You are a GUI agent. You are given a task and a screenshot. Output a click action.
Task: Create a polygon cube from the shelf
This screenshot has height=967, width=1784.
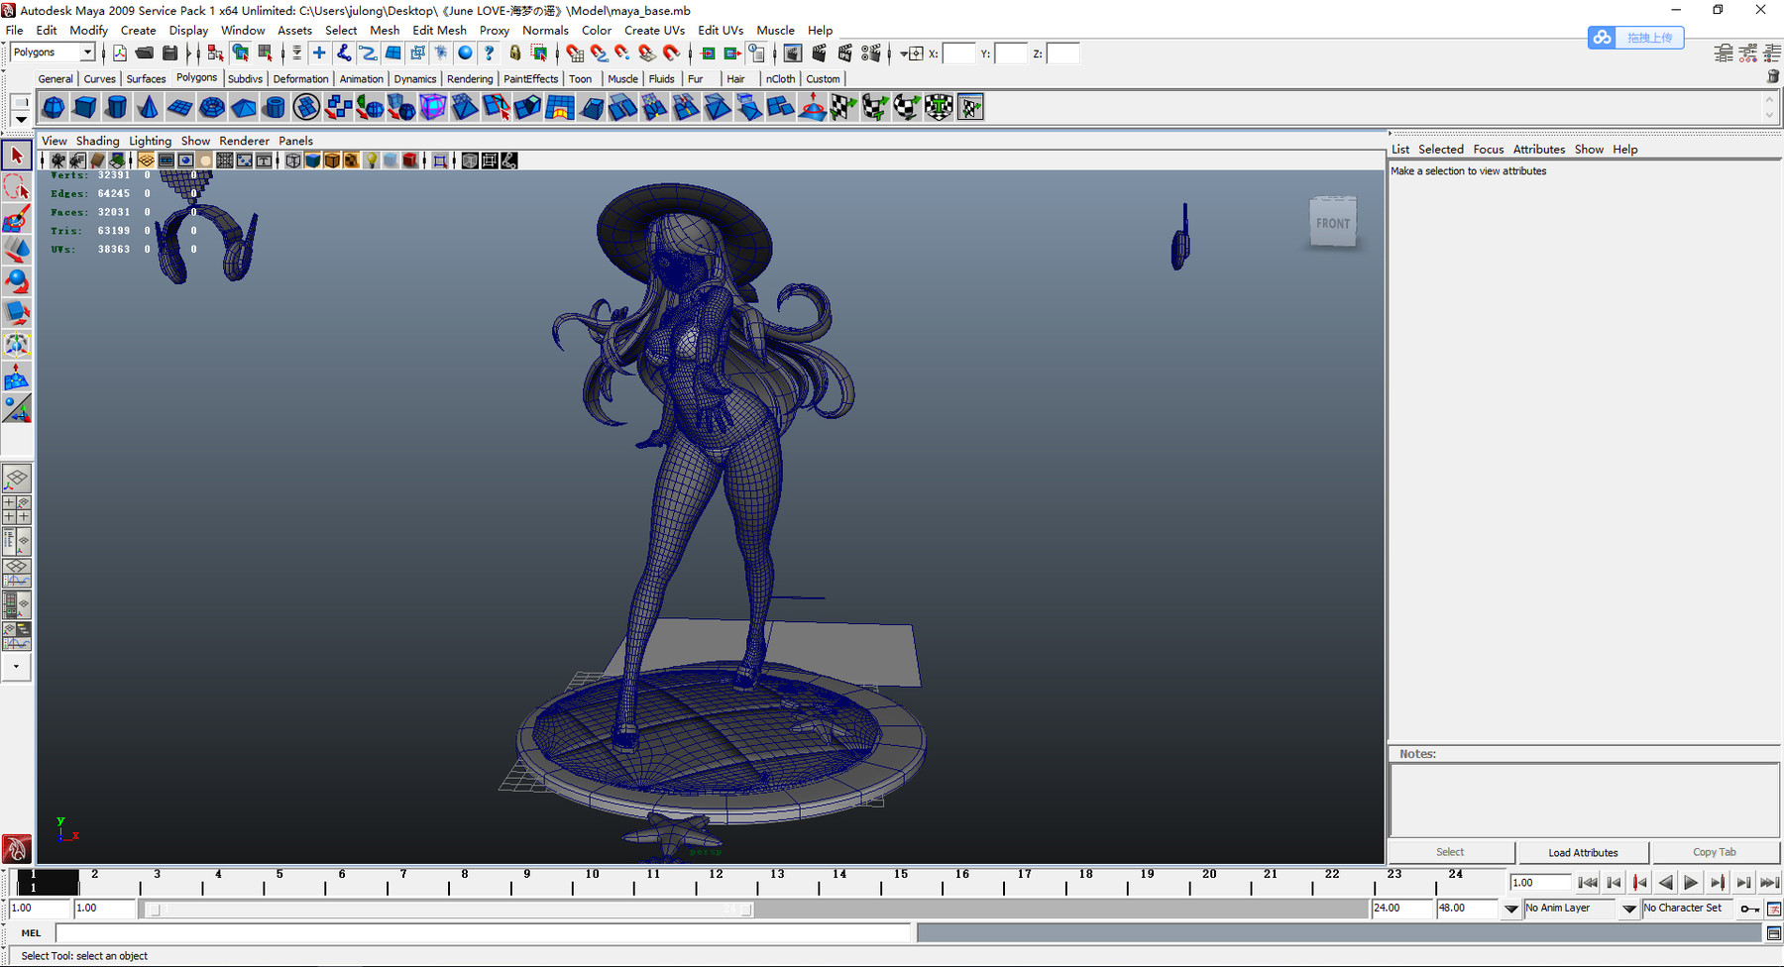85,106
